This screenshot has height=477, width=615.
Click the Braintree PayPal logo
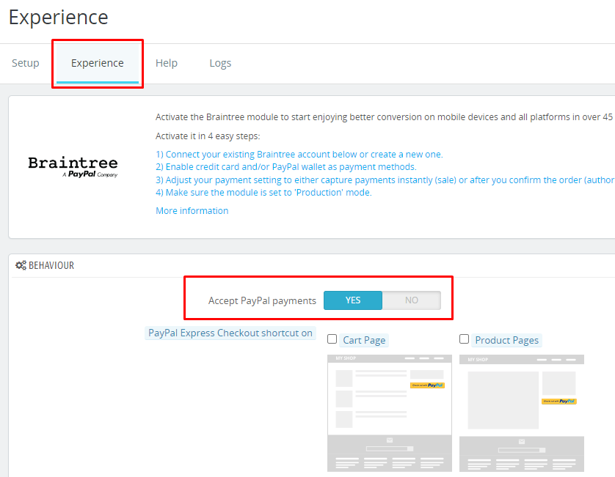click(73, 166)
